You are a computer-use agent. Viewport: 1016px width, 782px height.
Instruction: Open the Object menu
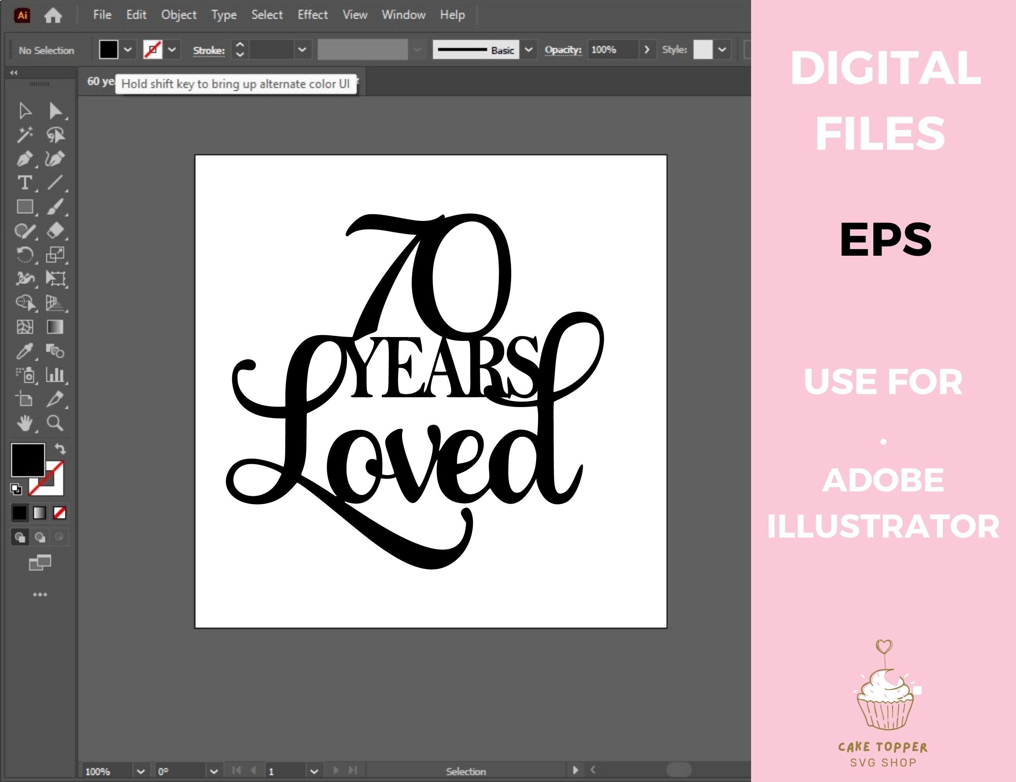coord(179,14)
